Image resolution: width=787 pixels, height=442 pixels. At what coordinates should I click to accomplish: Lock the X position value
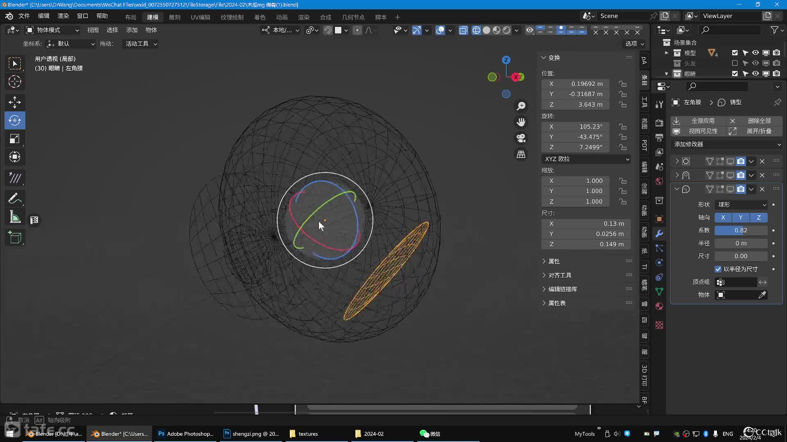(623, 84)
